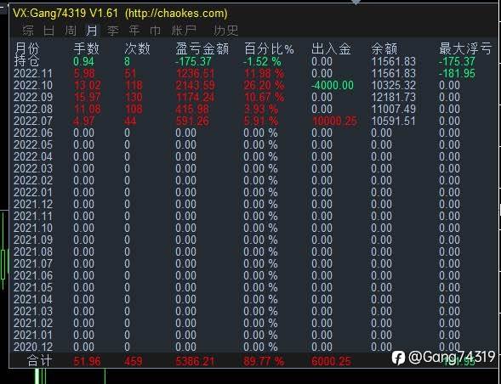Image resolution: width=501 pixels, height=384 pixels.
Task: Click the 11.98 % value for 2022.11
Action: tap(264, 73)
